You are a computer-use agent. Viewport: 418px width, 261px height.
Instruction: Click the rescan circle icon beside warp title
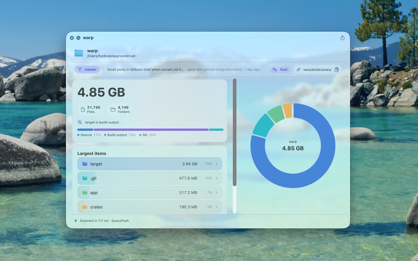(78, 38)
